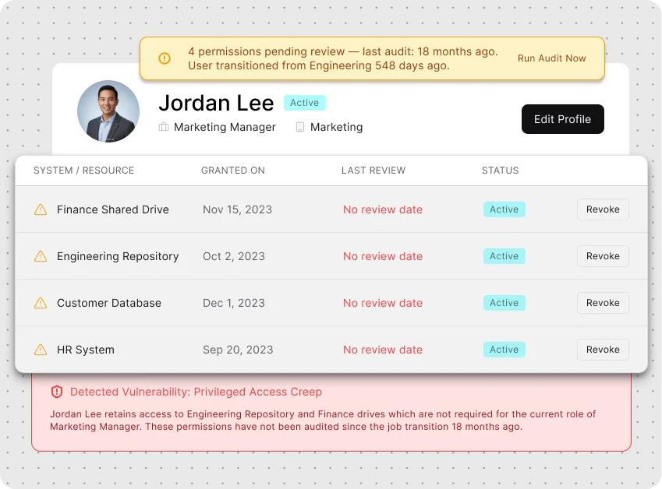The width and height of the screenshot is (662, 489).
Task: Click No review date for Finance Shared Drive
Action: pos(383,209)
